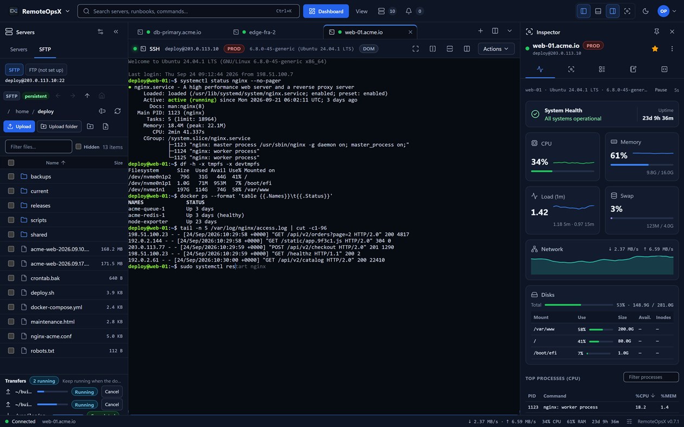684x427 pixels.
Task: Jump to the SFTP home directory icon
Action: [102, 96]
